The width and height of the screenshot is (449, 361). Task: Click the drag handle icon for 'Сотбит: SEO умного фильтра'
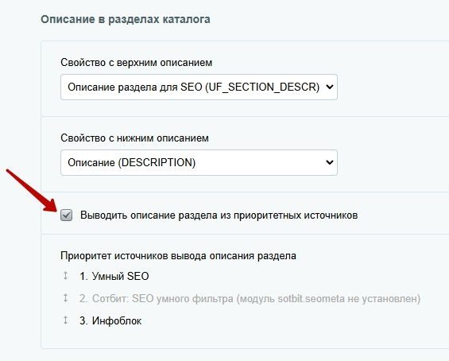coord(66,298)
